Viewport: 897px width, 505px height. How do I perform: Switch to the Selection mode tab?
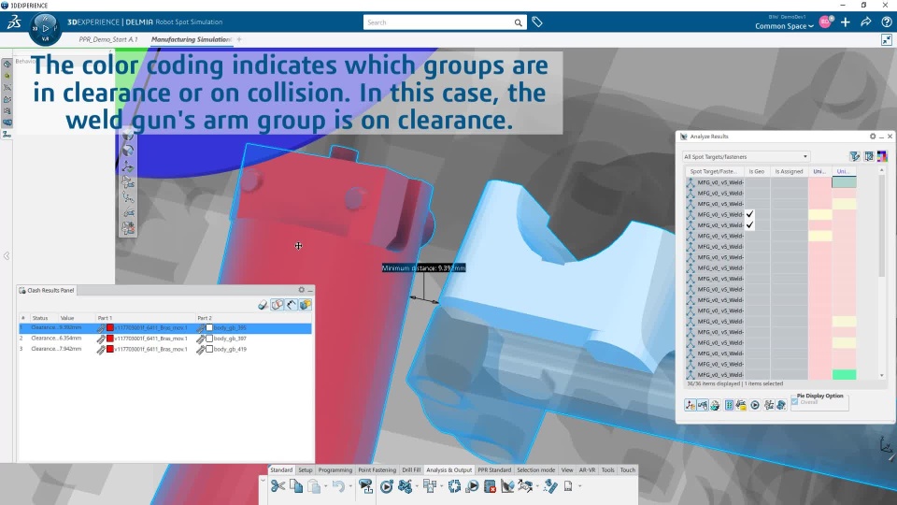(536, 470)
